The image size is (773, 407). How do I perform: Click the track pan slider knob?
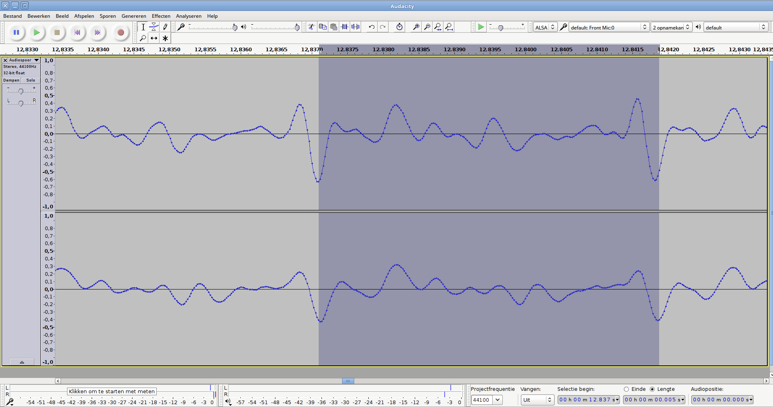pos(21,104)
